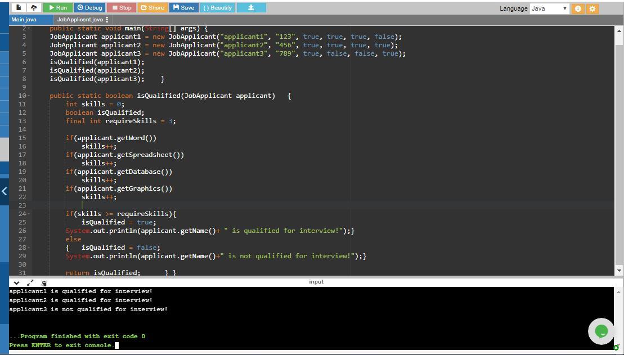This screenshot has width=624, height=355.
Task: Click the fullscreen console arrows icon
Action: tap(30, 282)
